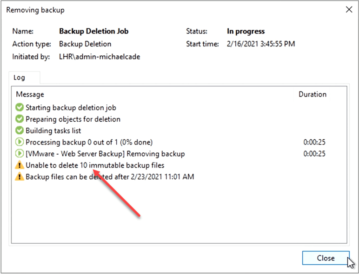Select the Building tasks list log row
Screen dimensions: 359x274
pos(53,130)
